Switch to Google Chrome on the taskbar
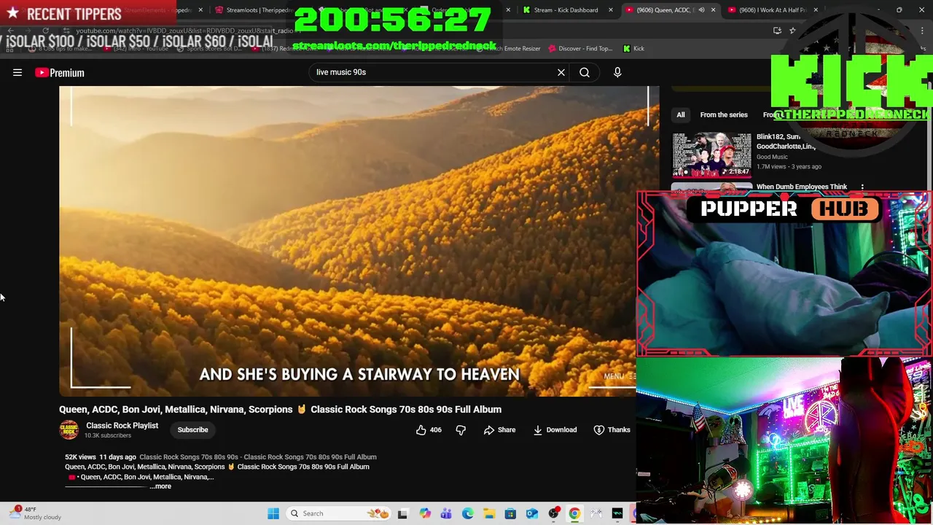The image size is (933, 525). point(574,513)
